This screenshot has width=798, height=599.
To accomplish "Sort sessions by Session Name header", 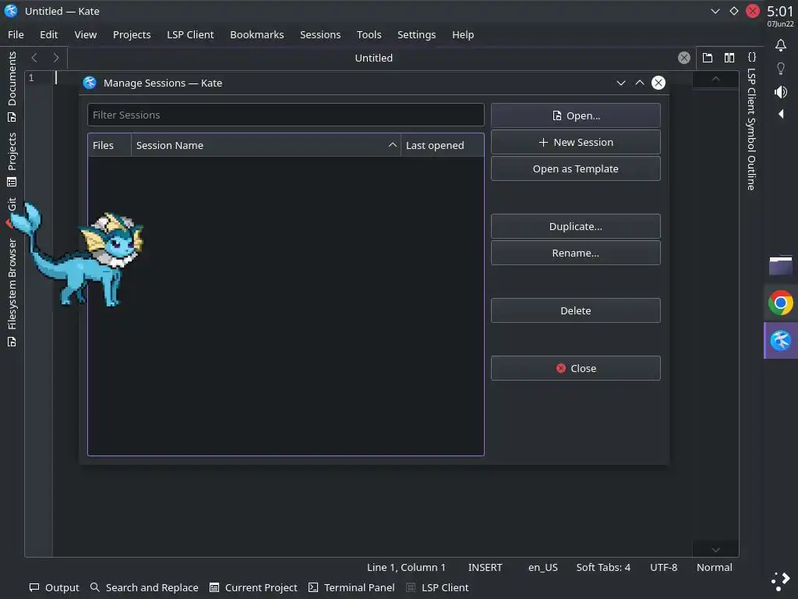I will 267,145.
